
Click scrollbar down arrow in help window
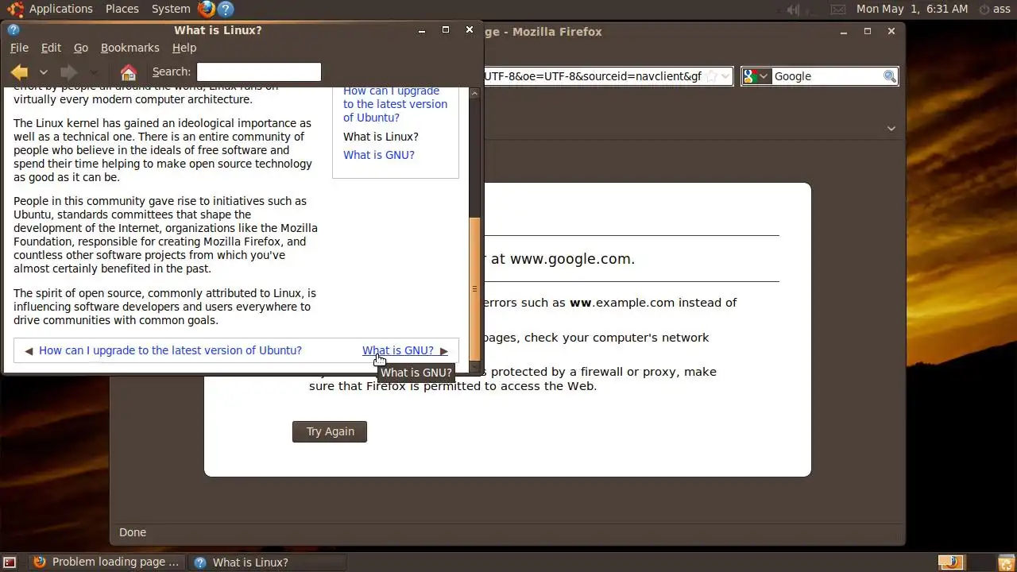(x=475, y=366)
